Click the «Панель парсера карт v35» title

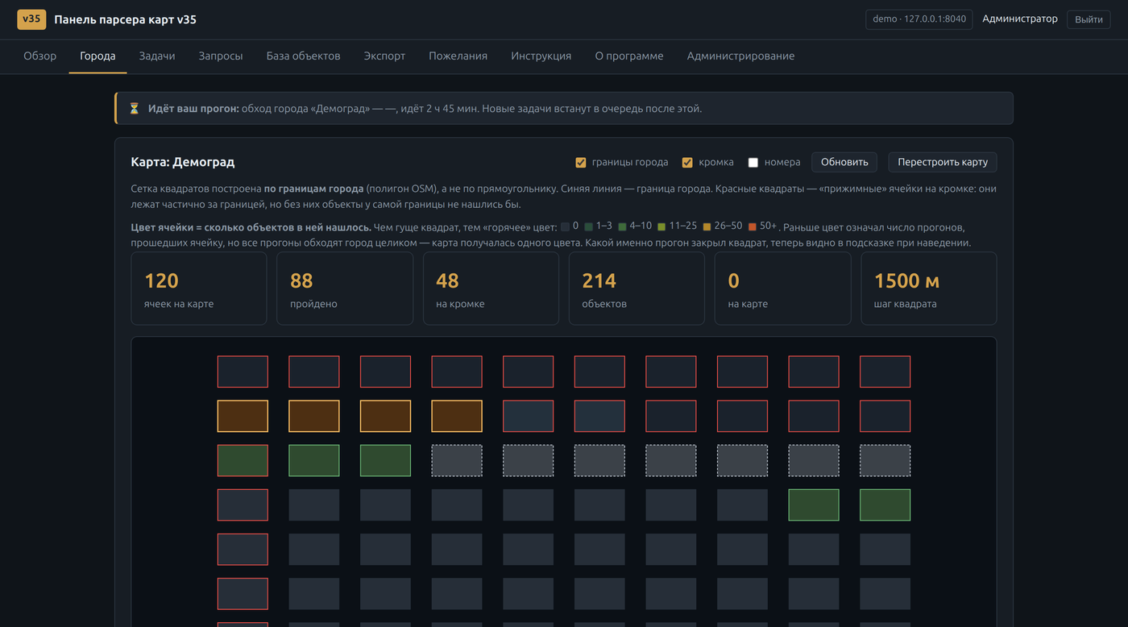pos(125,19)
